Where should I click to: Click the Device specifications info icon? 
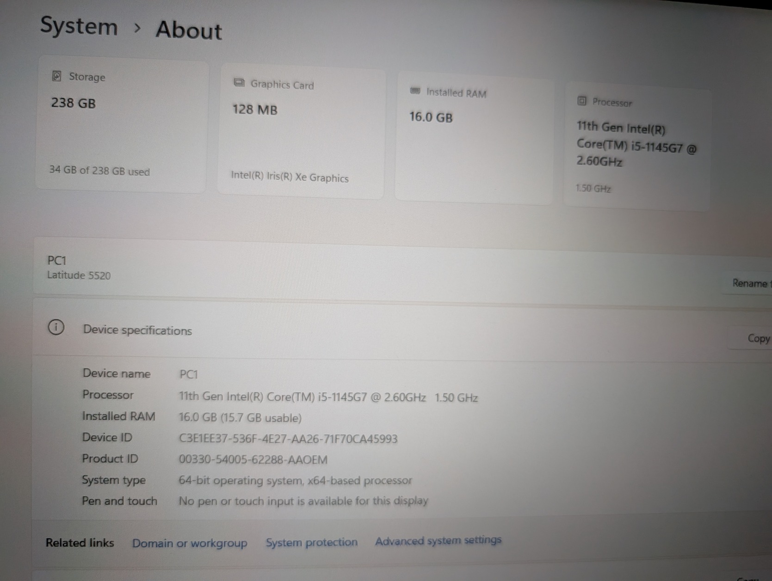click(56, 327)
